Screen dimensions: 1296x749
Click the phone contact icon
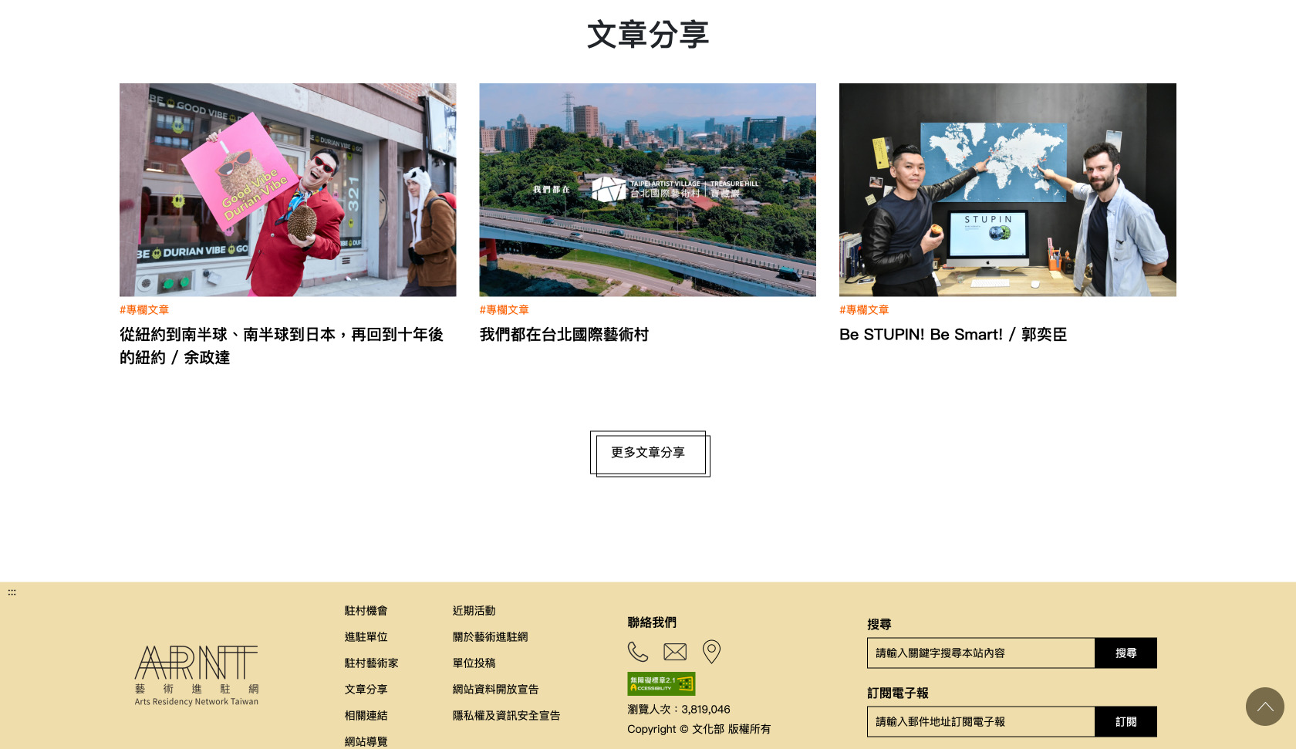pyautogui.click(x=637, y=652)
